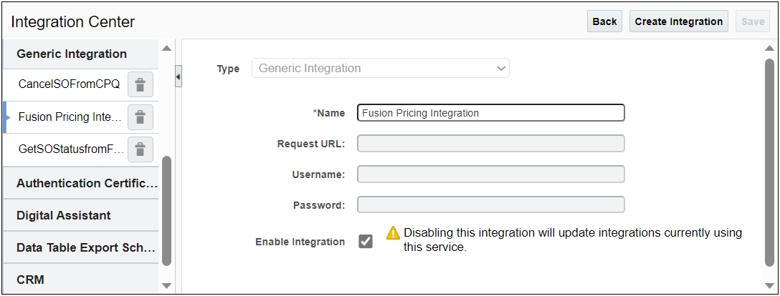This screenshot has width=780, height=296.
Task: Remove GetSOStatusfromF integration using its trash icon
Action: click(x=141, y=149)
